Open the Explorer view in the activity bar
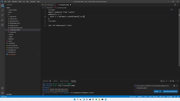 (x=3, y=6)
